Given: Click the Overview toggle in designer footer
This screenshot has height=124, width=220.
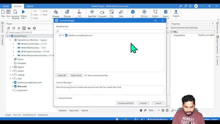Looking at the screenshot, I should (167, 111).
